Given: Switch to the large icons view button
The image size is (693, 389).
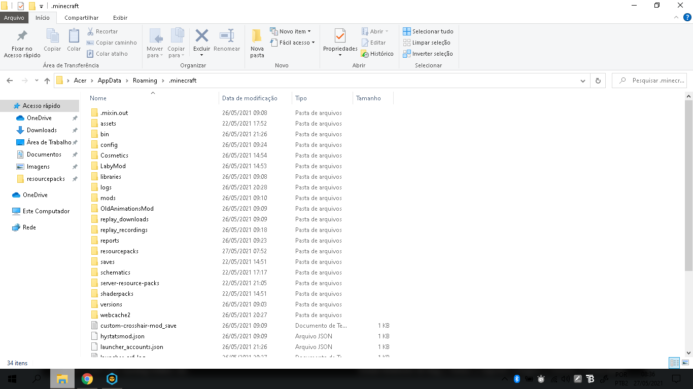Looking at the screenshot, I should 685,363.
